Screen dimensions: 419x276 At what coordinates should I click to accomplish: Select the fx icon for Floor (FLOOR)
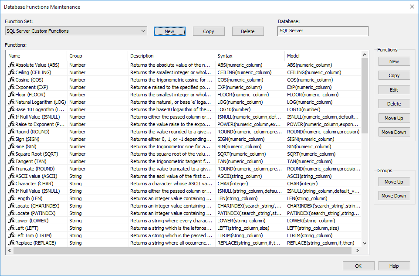pos(11,95)
